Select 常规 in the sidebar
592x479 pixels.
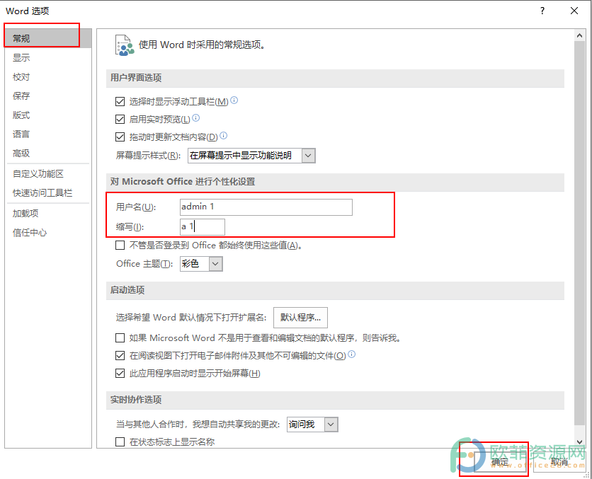(x=48, y=38)
